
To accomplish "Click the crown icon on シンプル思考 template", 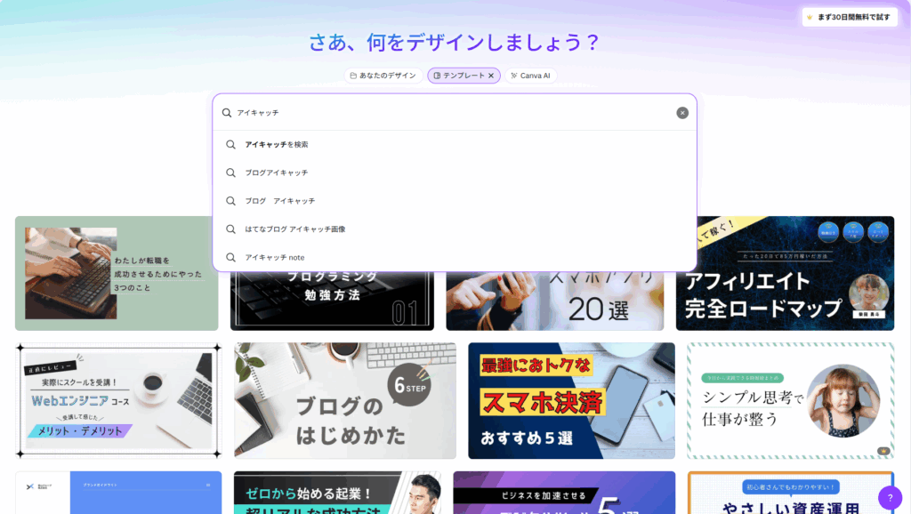I will pos(883,451).
